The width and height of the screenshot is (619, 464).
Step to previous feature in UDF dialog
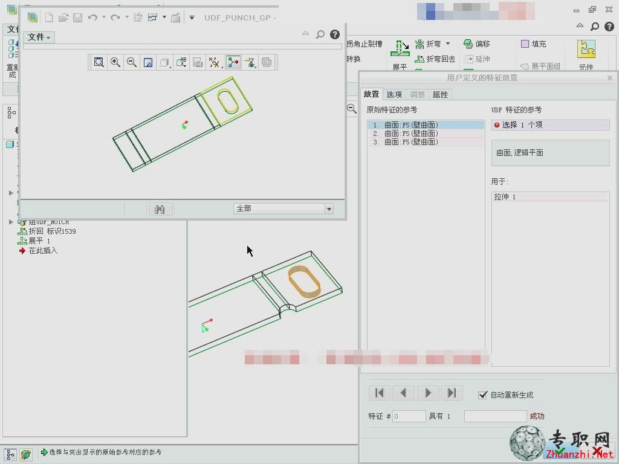pos(403,393)
